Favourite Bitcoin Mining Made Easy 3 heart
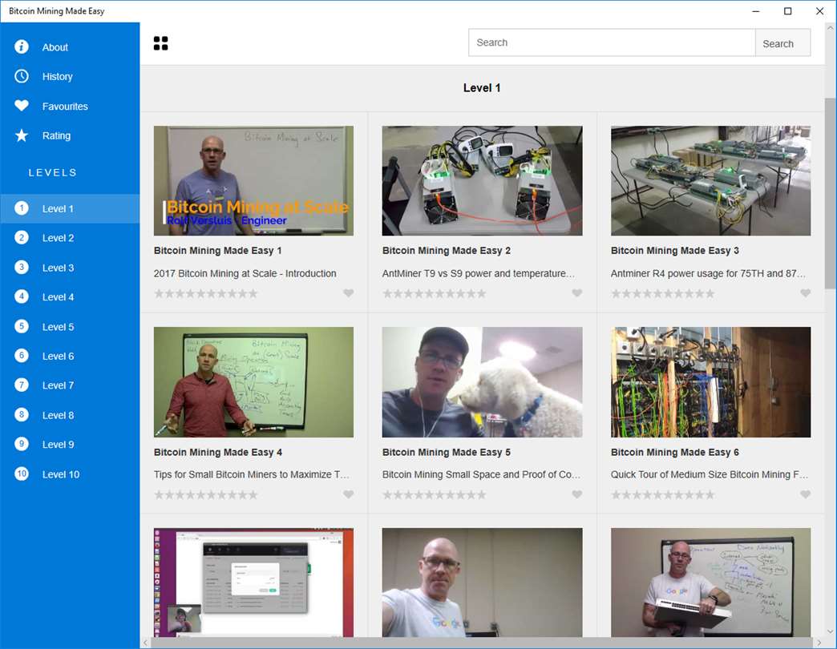This screenshot has width=837, height=649. click(806, 292)
